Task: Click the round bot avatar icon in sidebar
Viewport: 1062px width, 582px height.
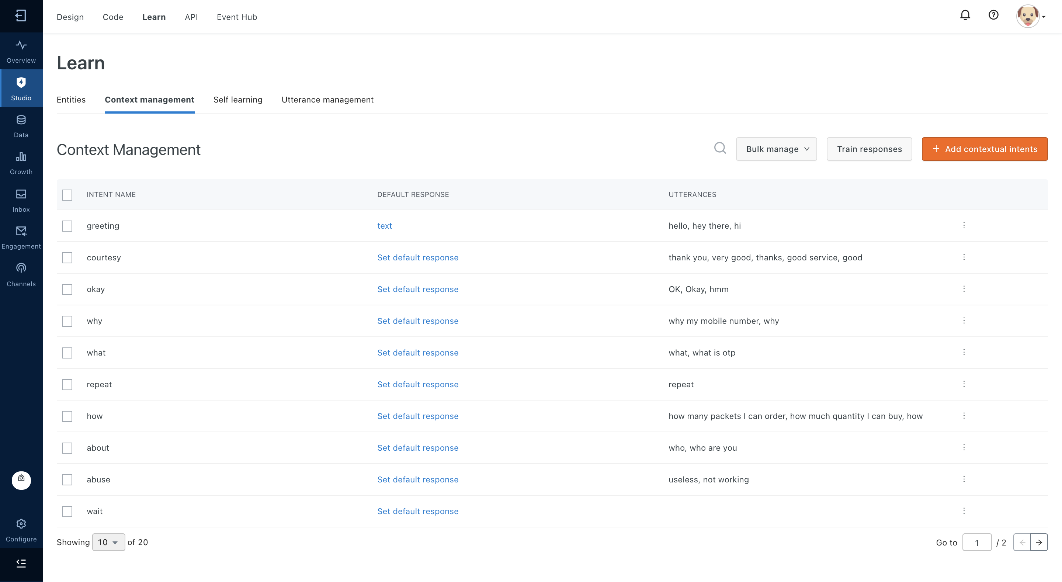Action: [21, 480]
